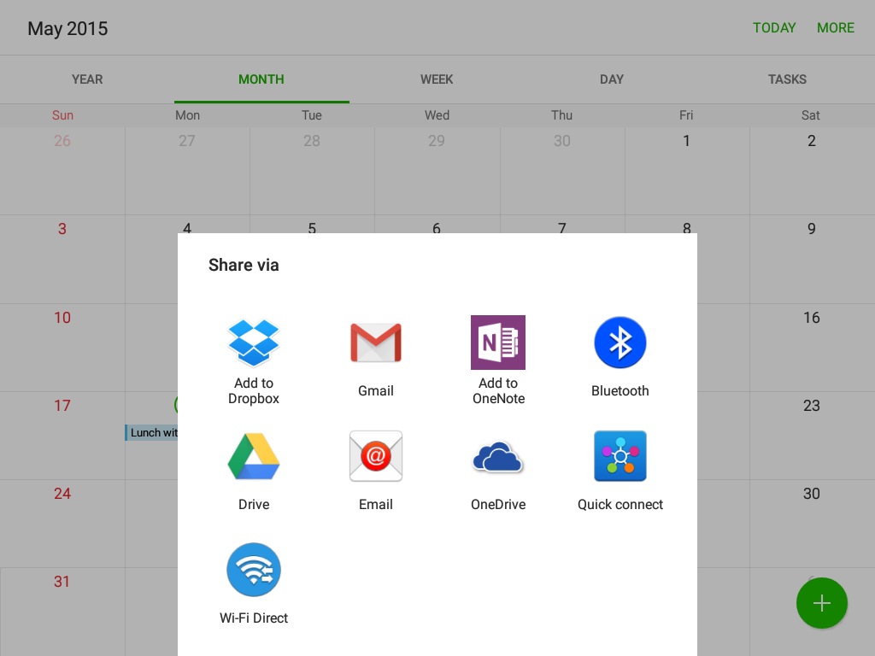Select Sunday May 31 cell
This screenshot has width=875, height=656.
coord(62,612)
